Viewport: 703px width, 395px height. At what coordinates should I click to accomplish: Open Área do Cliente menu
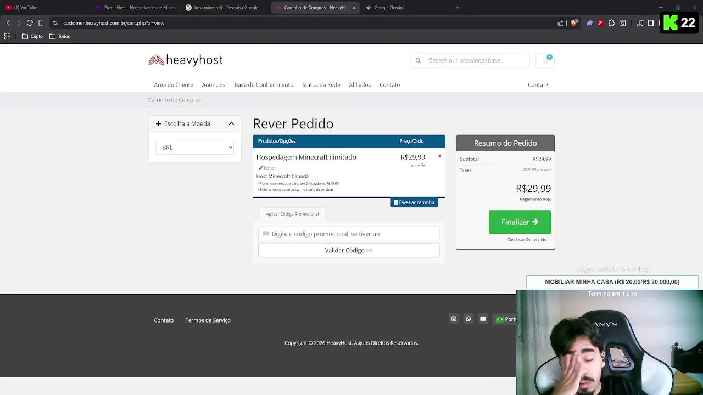click(x=174, y=84)
